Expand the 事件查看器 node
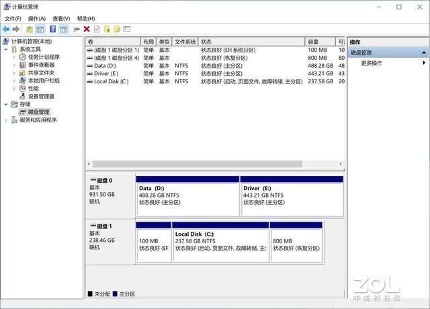The width and height of the screenshot is (430, 309). coord(14,65)
